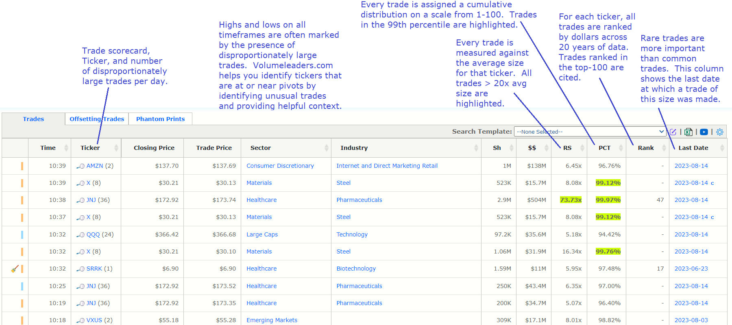732x325 pixels.
Task: Sort by the Ticker column arrows
Action: pos(116,148)
